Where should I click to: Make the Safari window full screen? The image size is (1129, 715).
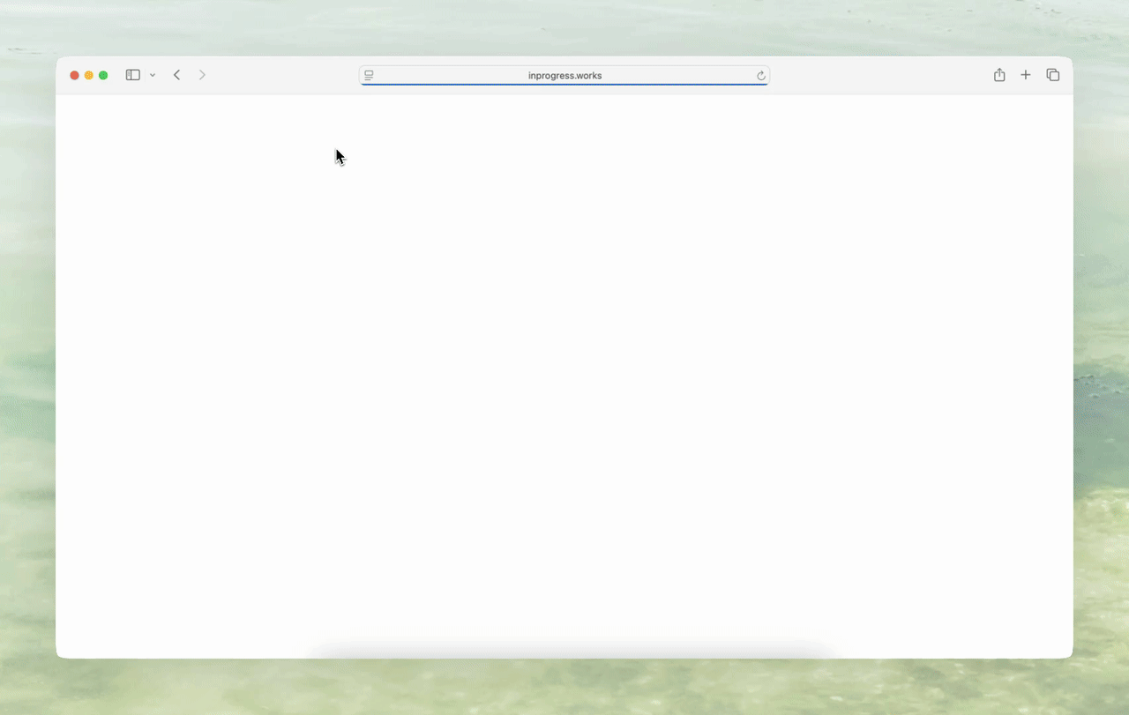[x=103, y=75]
